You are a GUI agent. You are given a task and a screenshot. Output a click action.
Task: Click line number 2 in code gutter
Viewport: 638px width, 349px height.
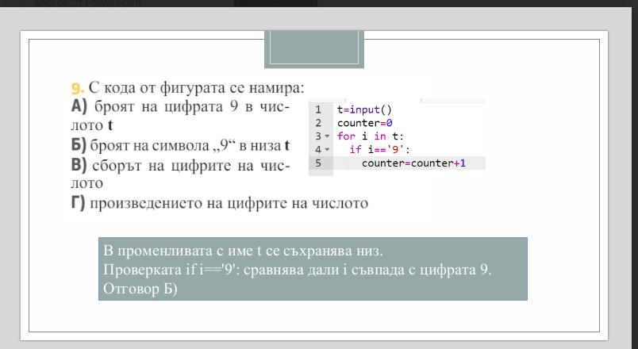tap(318, 123)
